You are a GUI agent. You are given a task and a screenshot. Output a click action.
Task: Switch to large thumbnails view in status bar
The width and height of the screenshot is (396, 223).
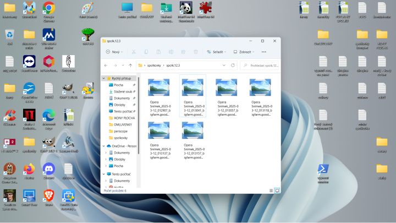(x=277, y=191)
